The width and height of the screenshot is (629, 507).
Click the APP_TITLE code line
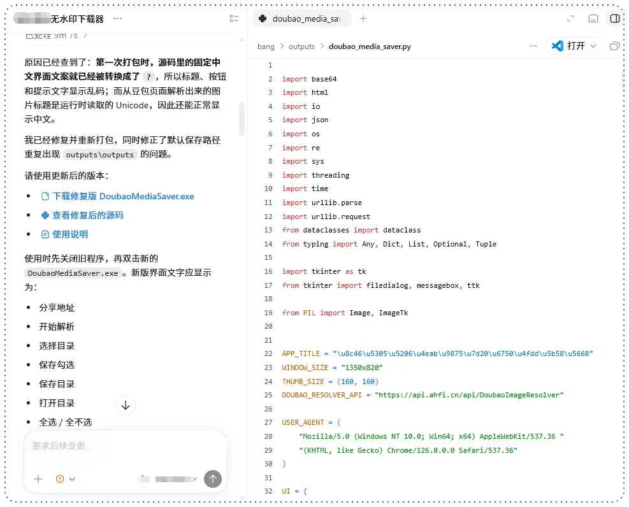click(x=437, y=354)
